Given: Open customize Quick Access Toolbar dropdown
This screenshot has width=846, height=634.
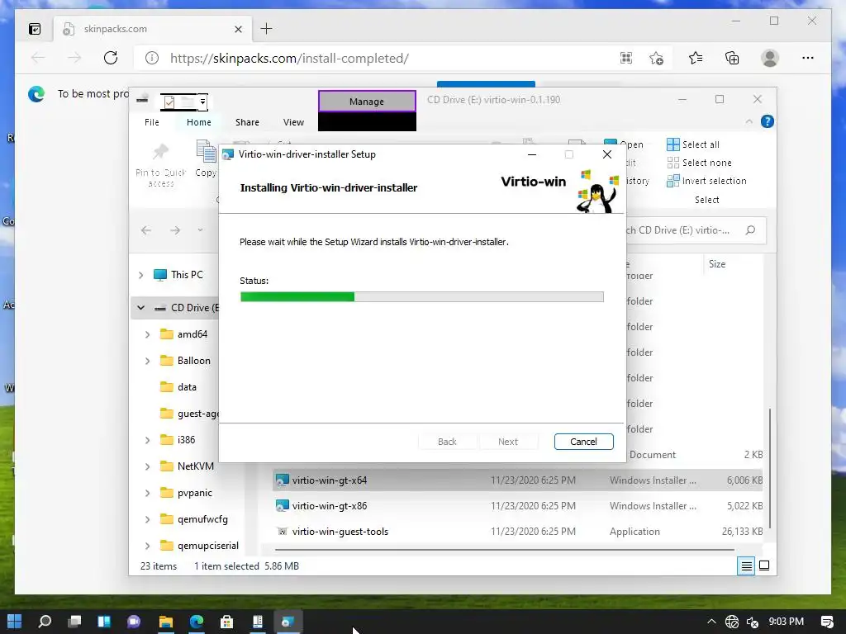Looking at the screenshot, I should (x=203, y=102).
